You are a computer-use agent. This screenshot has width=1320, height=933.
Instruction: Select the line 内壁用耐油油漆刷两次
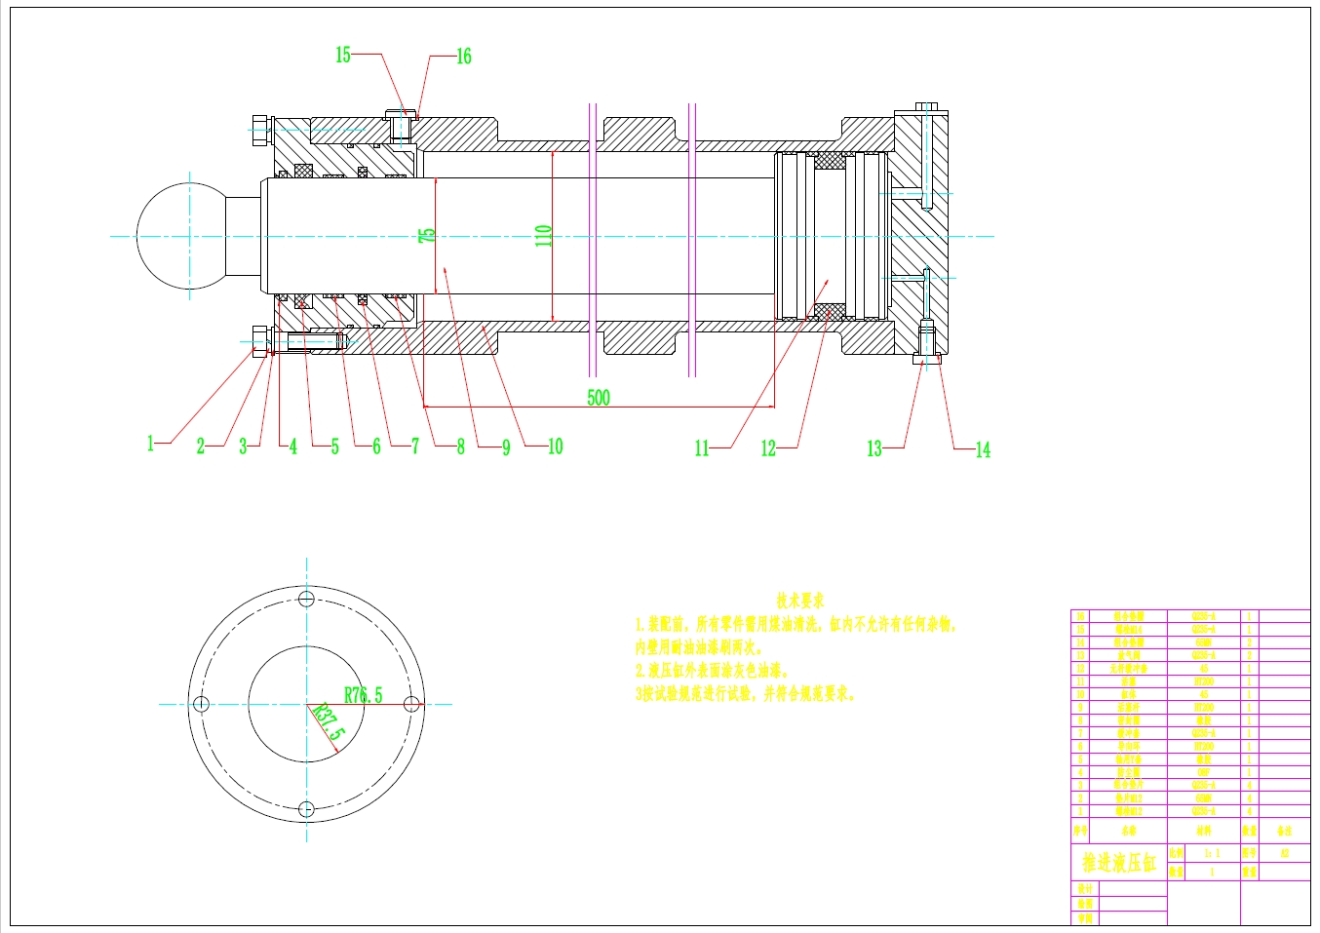pos(699,647)
